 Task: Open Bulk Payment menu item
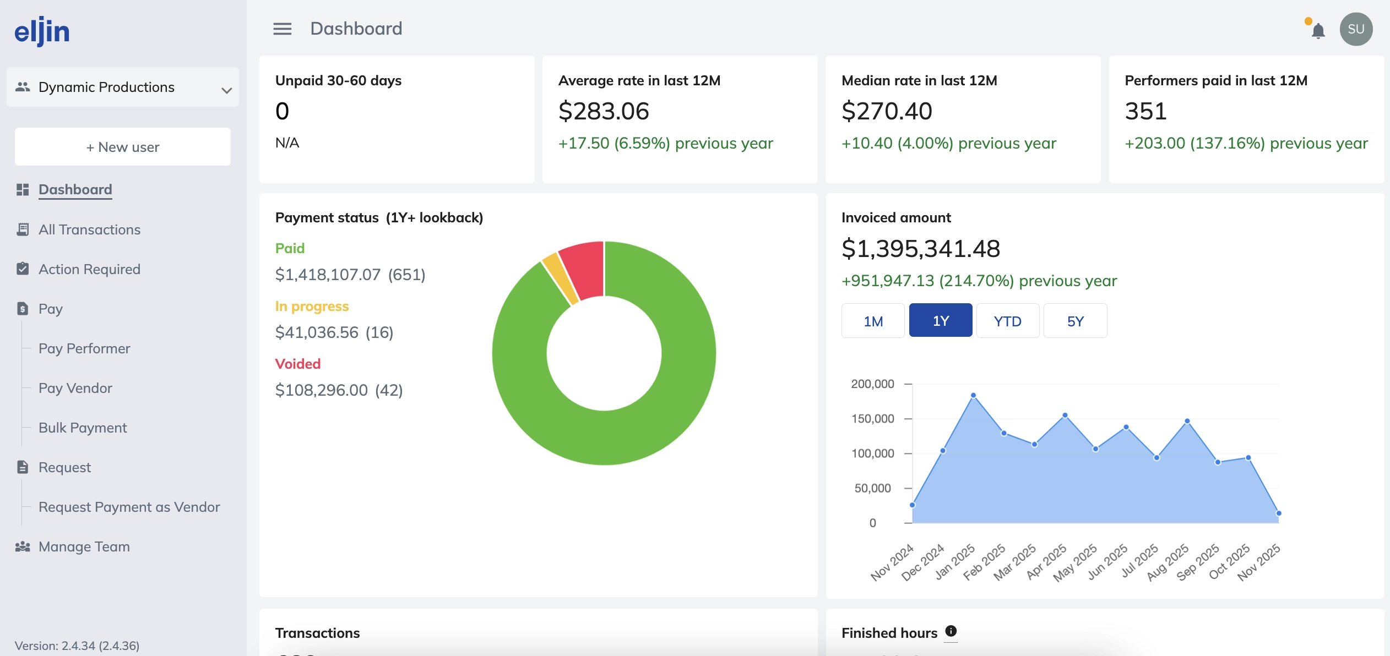click(x=83, y=428)
